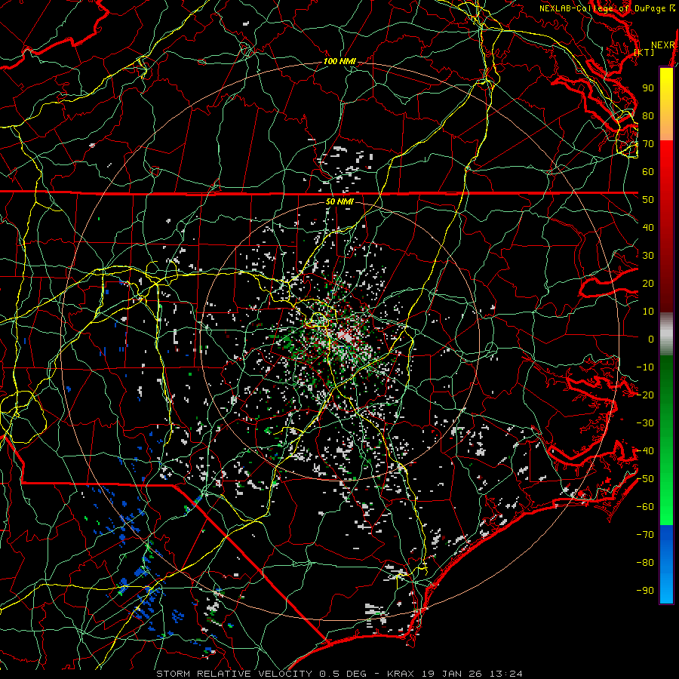The height and width of the screenshot is (679, 679).
Task: Select the -90 knot scale label
Action: 645,591
